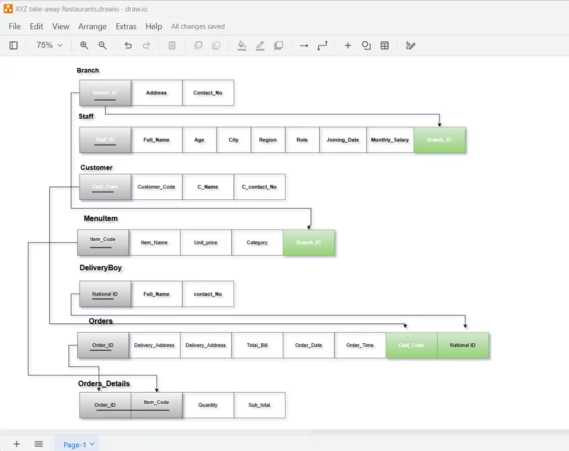Open the Help menu
The image size is (569, 451).
(154, 26)
